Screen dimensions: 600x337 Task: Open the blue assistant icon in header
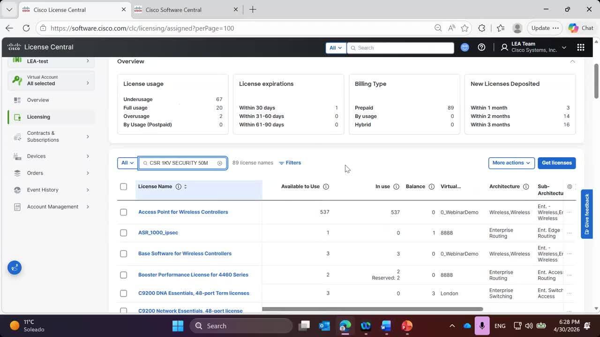click(465, 47)
